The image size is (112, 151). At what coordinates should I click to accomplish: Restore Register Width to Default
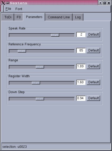click(x=93, y=82)
